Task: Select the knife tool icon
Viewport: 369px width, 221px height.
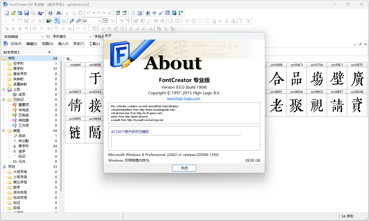Action: tap(33, 21)
